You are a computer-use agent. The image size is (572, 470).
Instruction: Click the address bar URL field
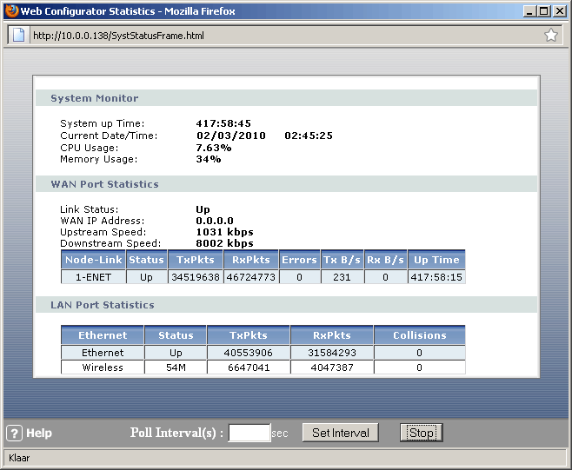click(x=284, y=36)
